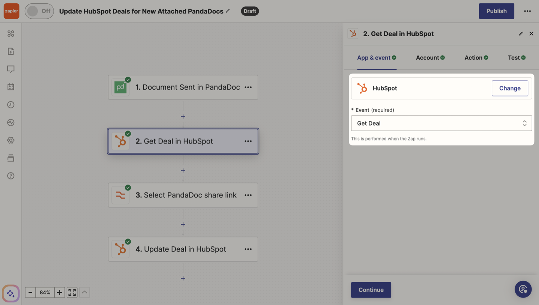Zoom out the canvas with minus button

[30, 293]
